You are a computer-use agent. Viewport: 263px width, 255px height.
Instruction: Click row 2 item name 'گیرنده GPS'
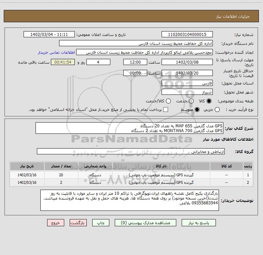click(161, 182)
